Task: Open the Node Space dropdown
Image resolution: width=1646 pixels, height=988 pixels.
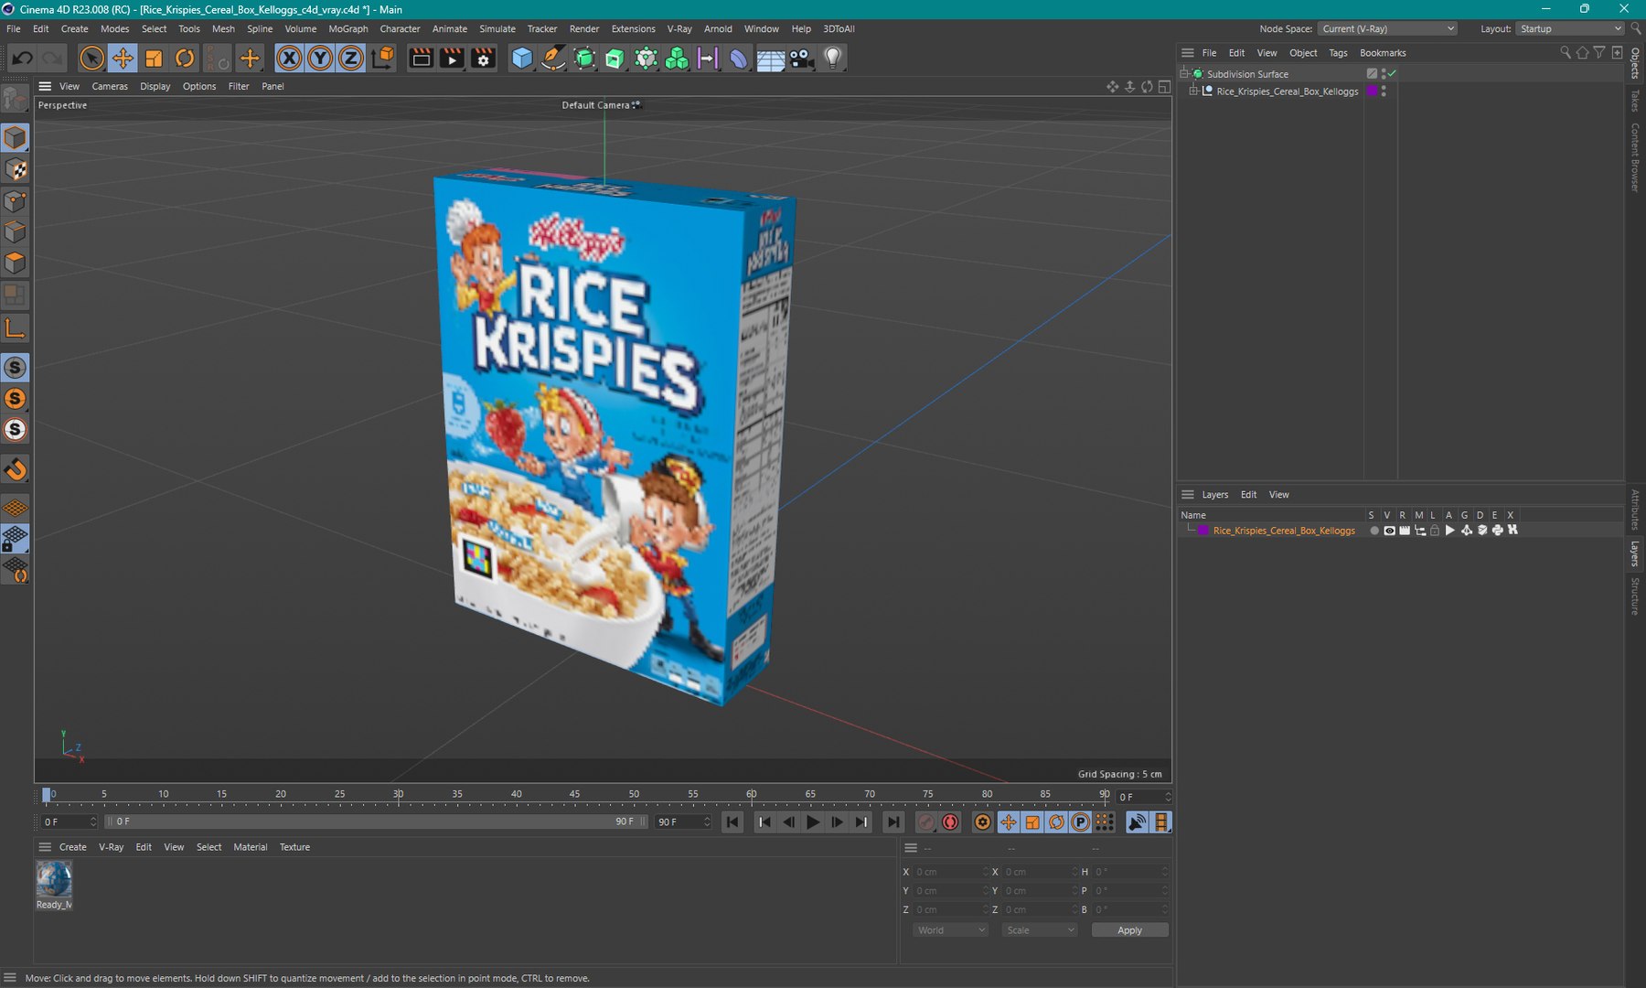Action: [x=1388, y=29]
